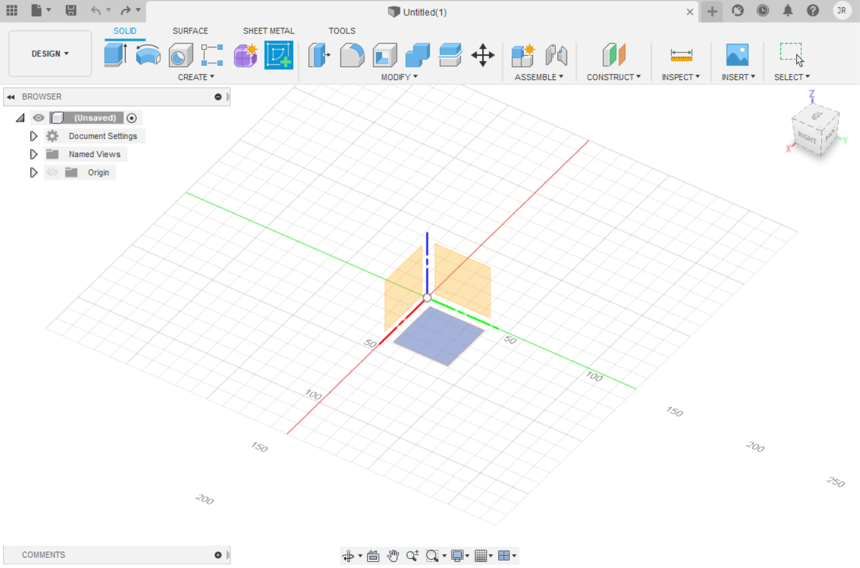Image resolution: width=860 pixels, height=568 pixels.
Task: Select the Offset Face tool
Action: pos(450,55)
